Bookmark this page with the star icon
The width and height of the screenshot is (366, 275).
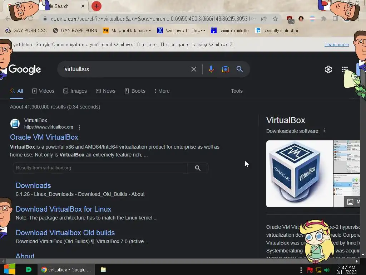point(275,19)
